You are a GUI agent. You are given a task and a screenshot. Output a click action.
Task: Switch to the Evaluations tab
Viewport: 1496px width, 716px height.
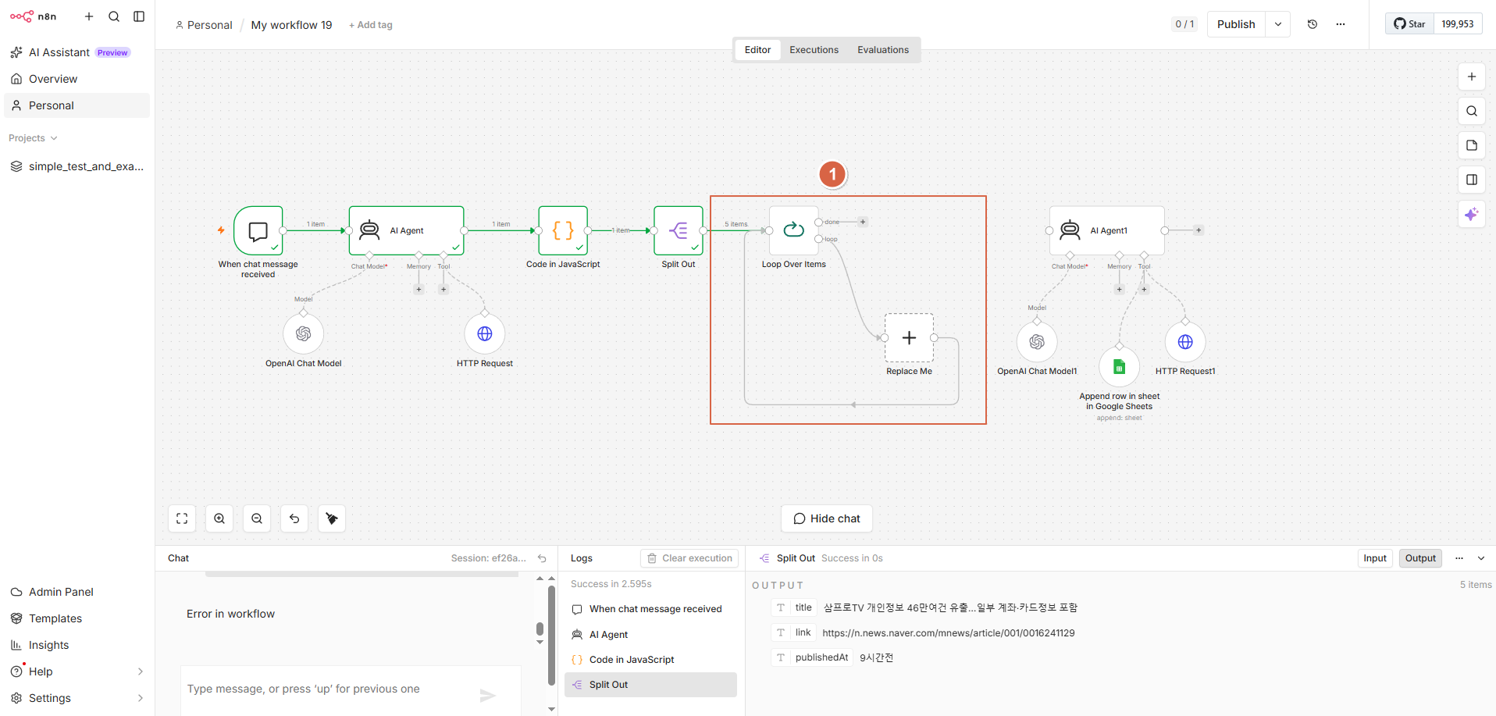(x=883, y=50)
